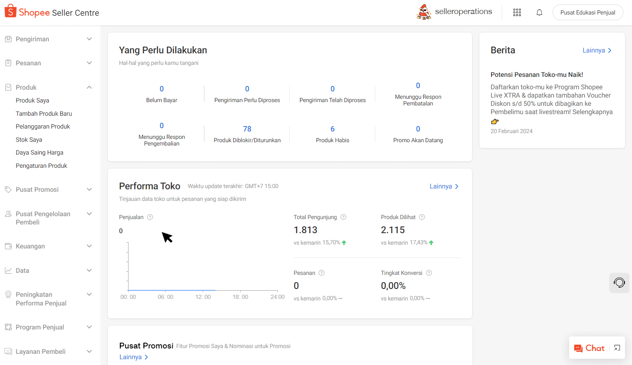This screenshot has height=365, width=632.
Task: Click the help icon beside Tingkat Konversi
Action: tap(429, 273)
